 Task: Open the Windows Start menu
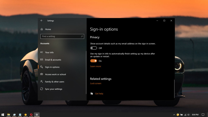coord(3,115)
